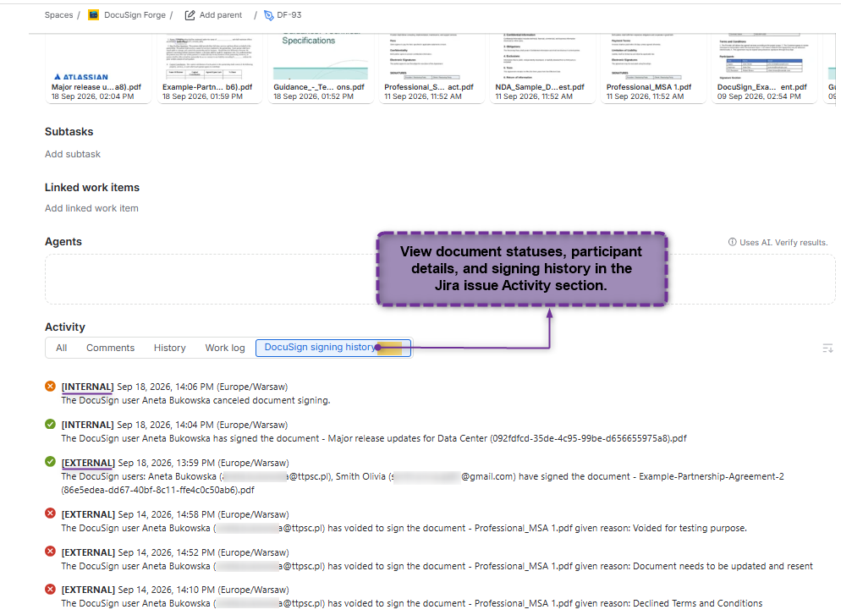Click [INTERNAL] label on 14:04 PM entry
841x615 pixels.
coord(87,425)
